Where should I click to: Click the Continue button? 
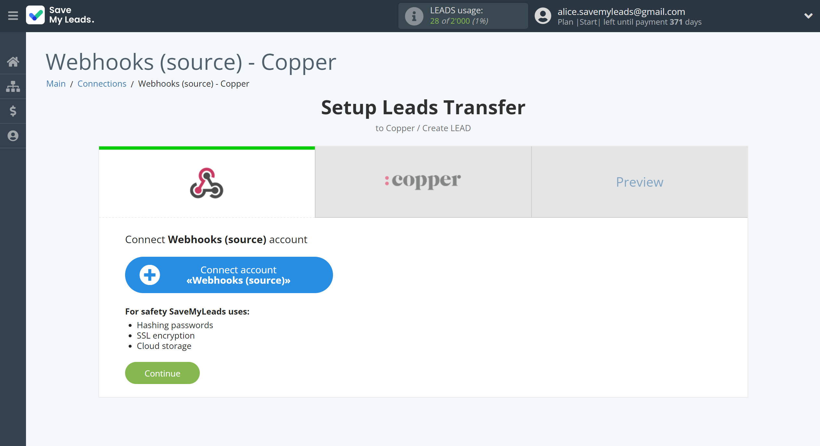(163, 373)
